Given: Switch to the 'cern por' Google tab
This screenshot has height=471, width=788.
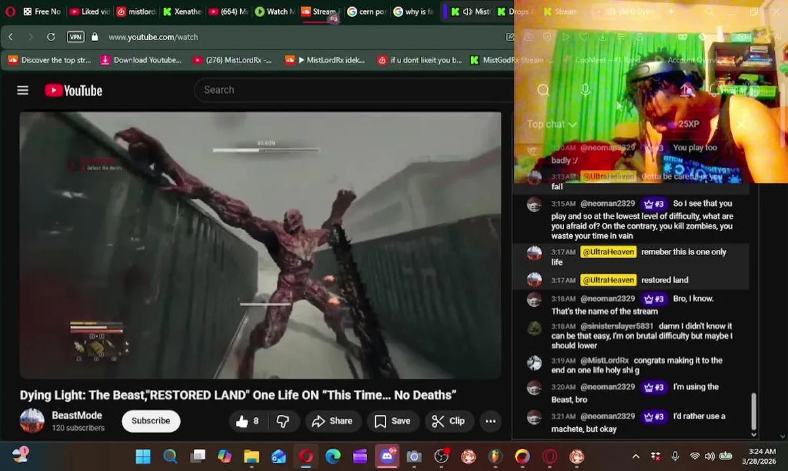Looking at the screenshot, I should tap(368, 11).
